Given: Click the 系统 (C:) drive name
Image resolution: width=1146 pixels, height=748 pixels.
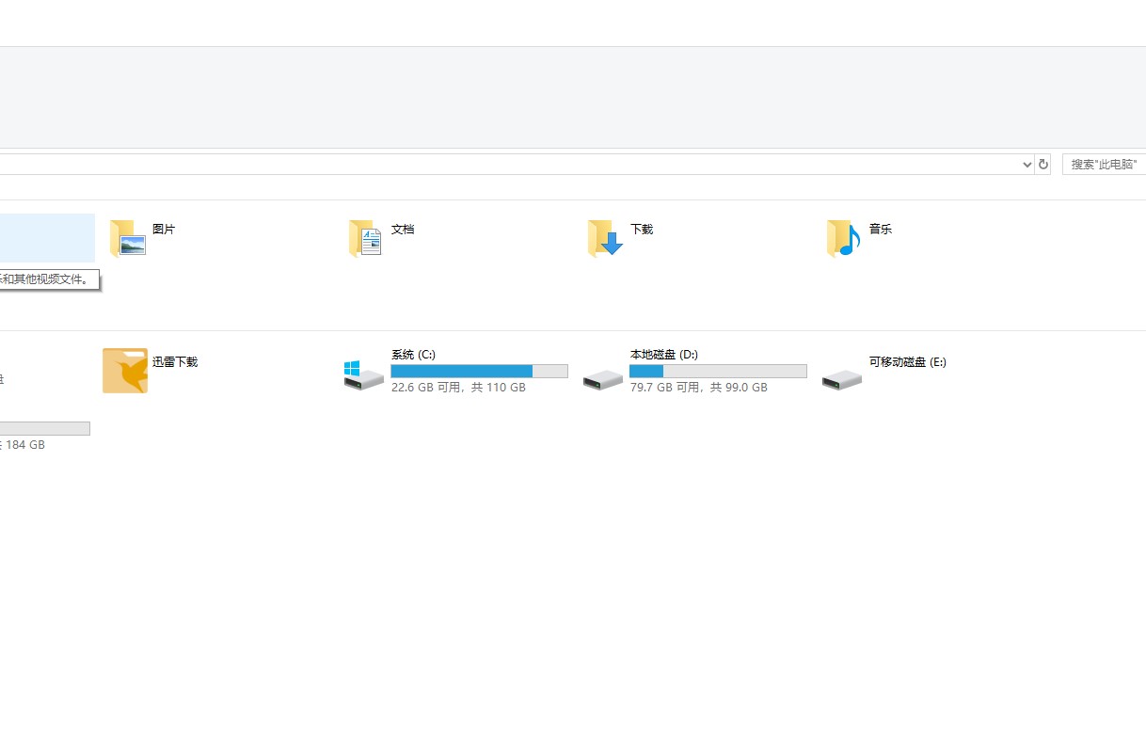Looking at the screenshot, I should (x=413, y=355).
